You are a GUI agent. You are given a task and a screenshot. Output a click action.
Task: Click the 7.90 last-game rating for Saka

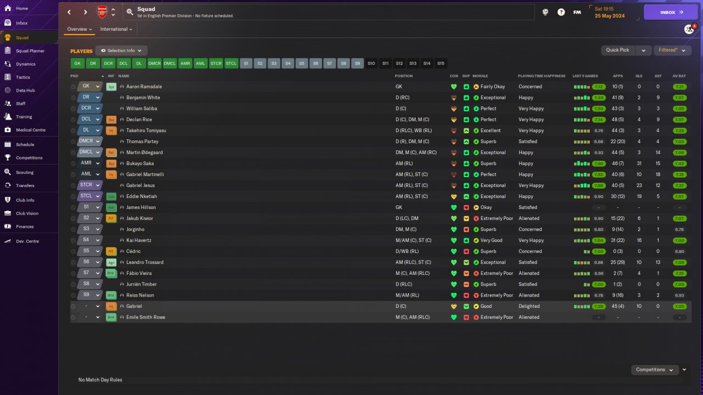point(599,163)
